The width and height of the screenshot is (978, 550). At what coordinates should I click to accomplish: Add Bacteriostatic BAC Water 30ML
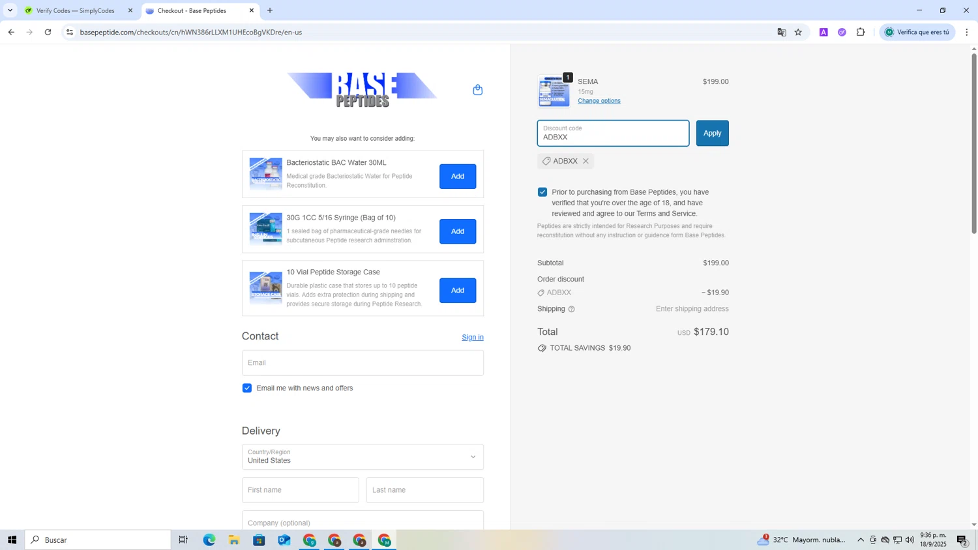click(458, 176)
